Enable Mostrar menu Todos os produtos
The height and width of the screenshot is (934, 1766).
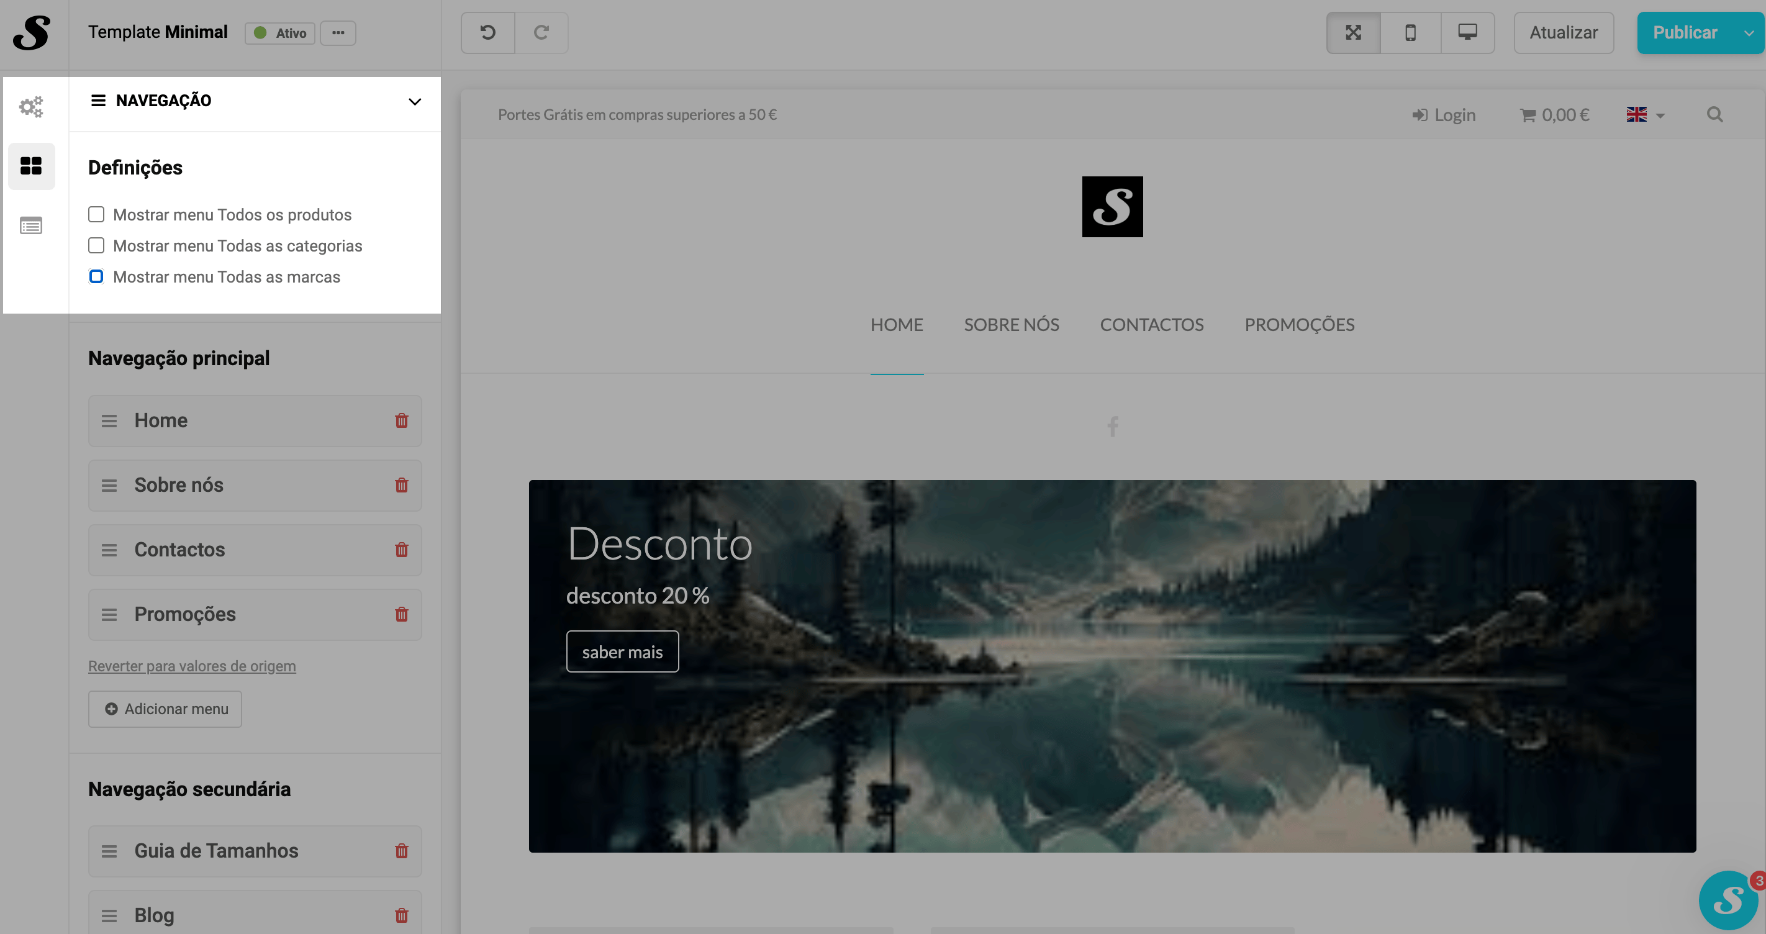[96, 215]
